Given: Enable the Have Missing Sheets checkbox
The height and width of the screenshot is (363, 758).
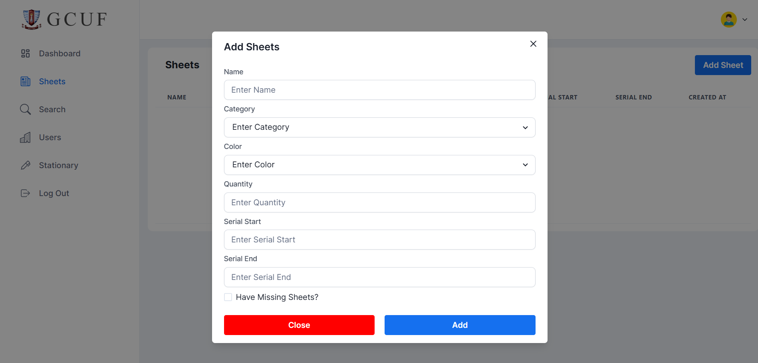Looking at the screenshot, I should [x=228, y=297].
